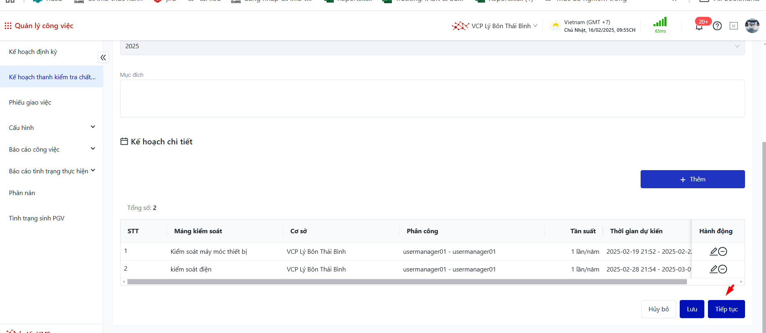Remove the kiểm soát điện row
The width and height of the screenshot is (766, 333).
tap(723, 269)
